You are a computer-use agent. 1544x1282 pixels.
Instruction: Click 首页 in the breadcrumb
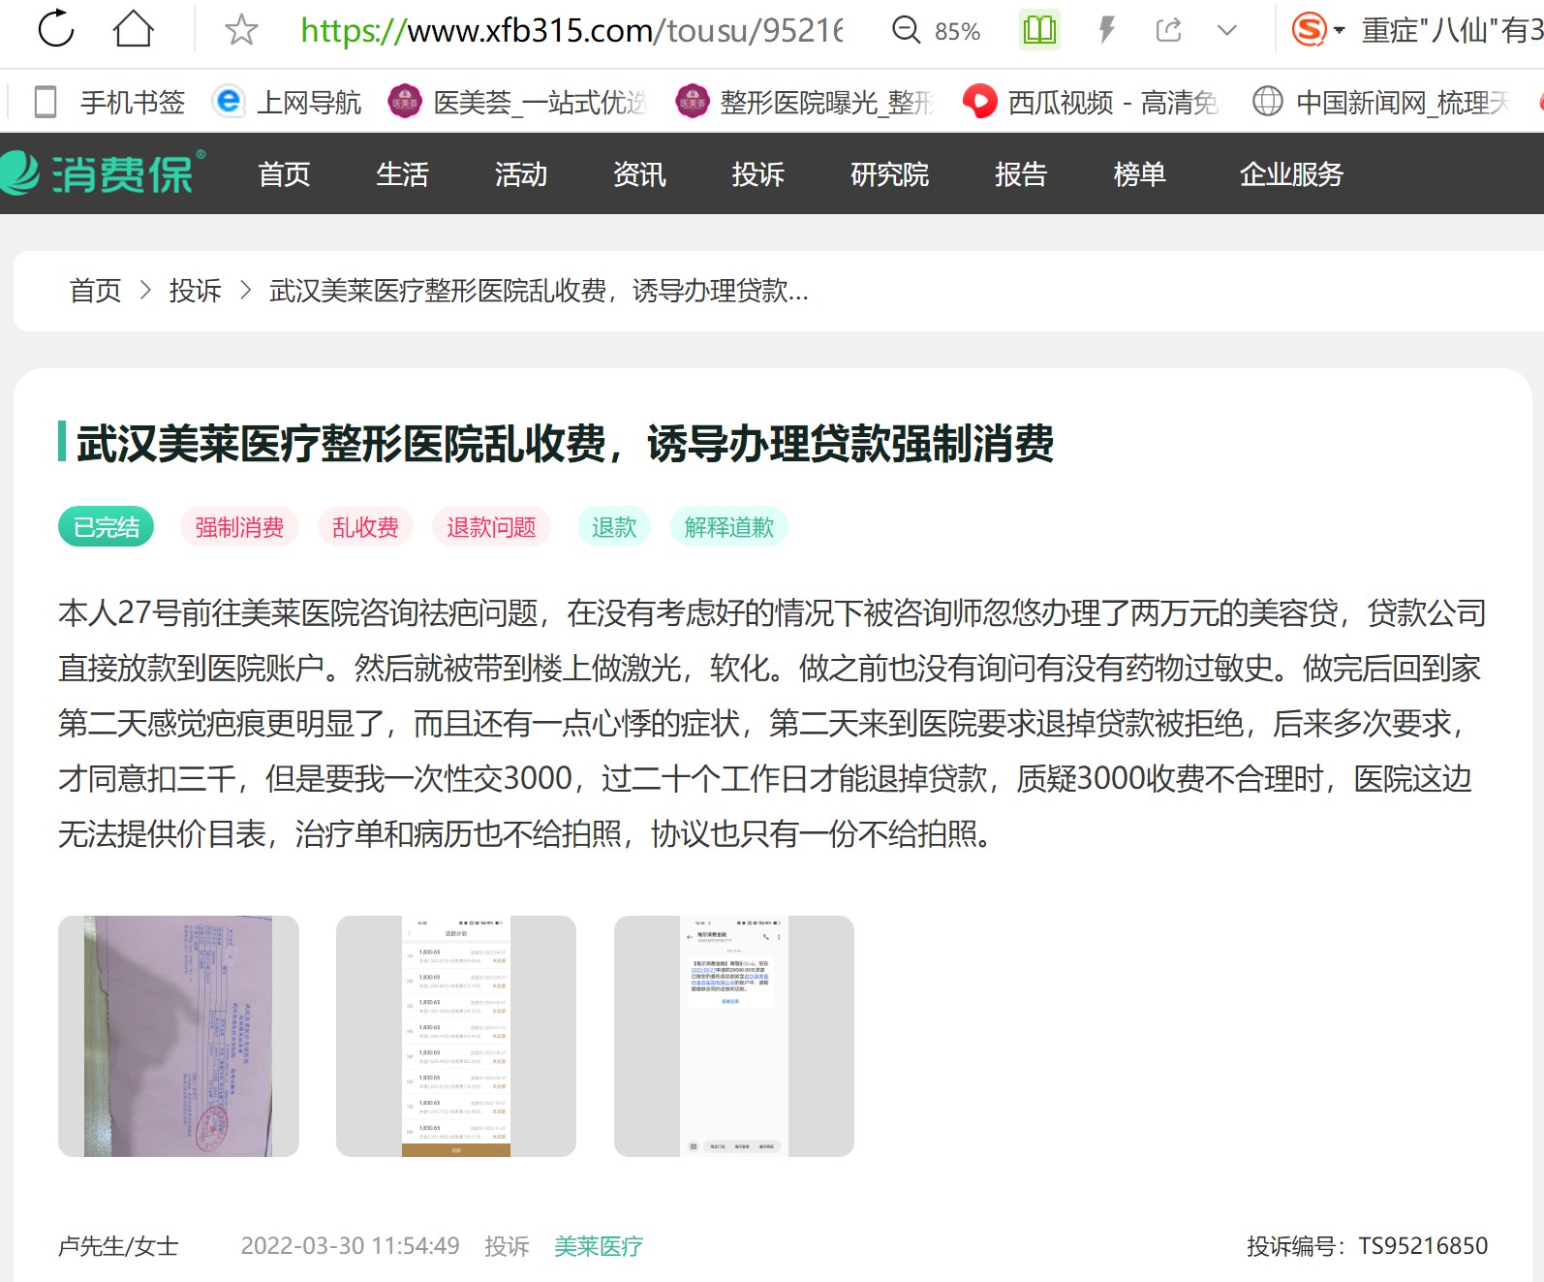[x=96, y=291]
